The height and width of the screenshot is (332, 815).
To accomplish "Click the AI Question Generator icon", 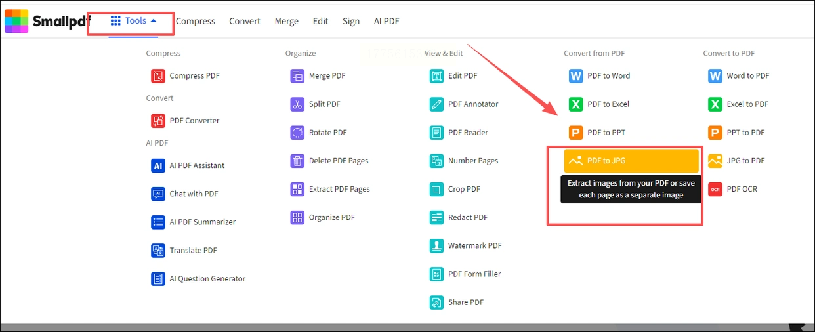I will point(158,278).
